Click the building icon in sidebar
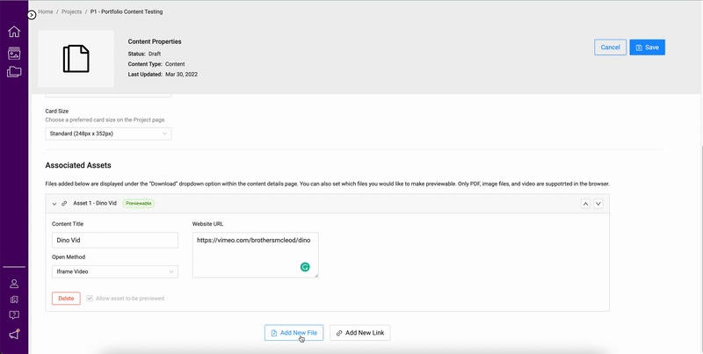 (14, 300)
